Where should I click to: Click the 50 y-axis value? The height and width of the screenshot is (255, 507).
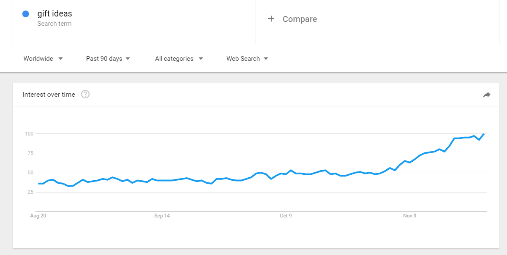coord(30,173)
